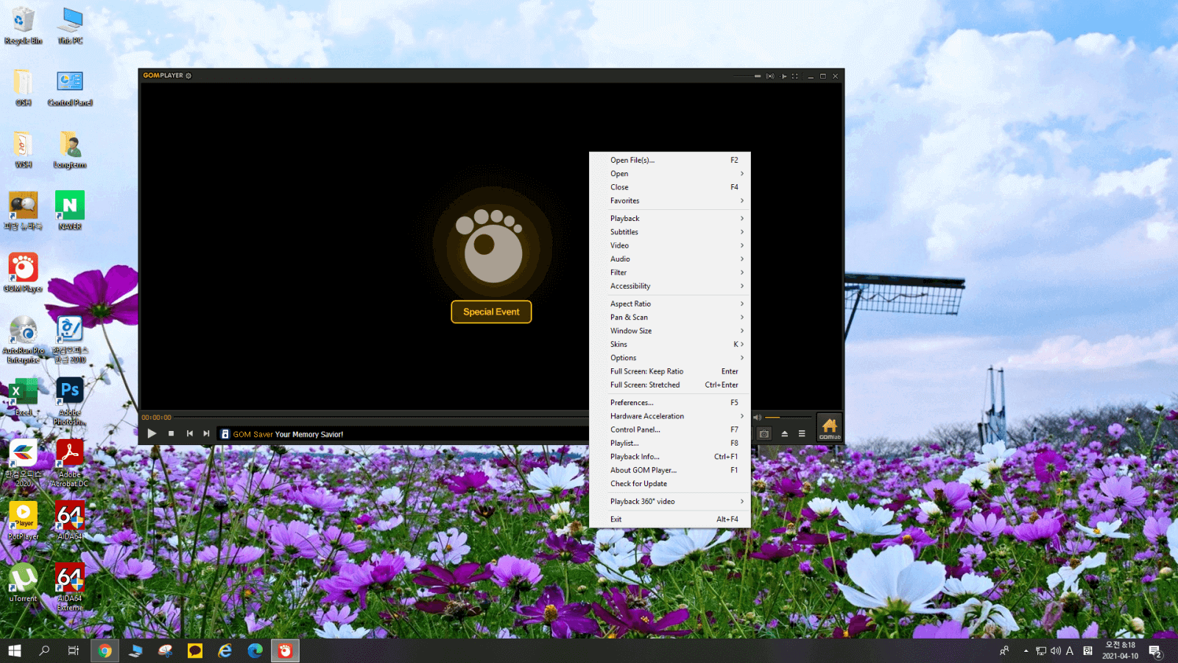1178x663 pixels.
Task: Open Control Panel... from the context menu
Action: (670, 429)
